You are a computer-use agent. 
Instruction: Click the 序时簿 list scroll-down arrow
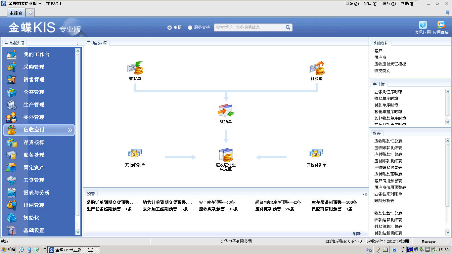tap(448, 122)
